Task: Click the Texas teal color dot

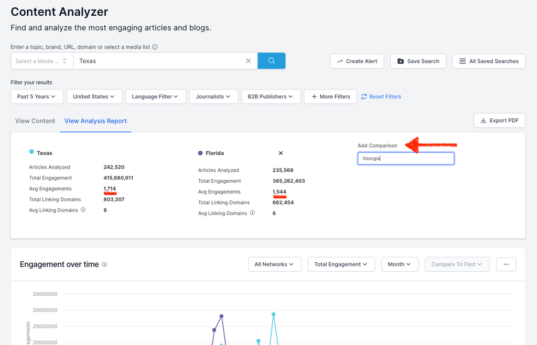Action: point(31,152)
